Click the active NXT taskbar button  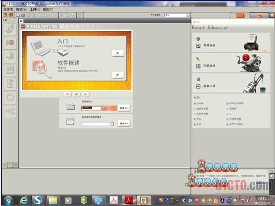144,200
